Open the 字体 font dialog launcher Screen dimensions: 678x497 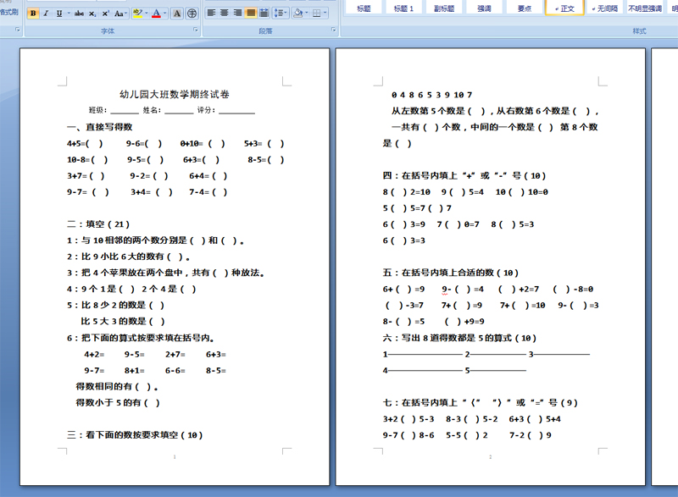pos(196,30)
